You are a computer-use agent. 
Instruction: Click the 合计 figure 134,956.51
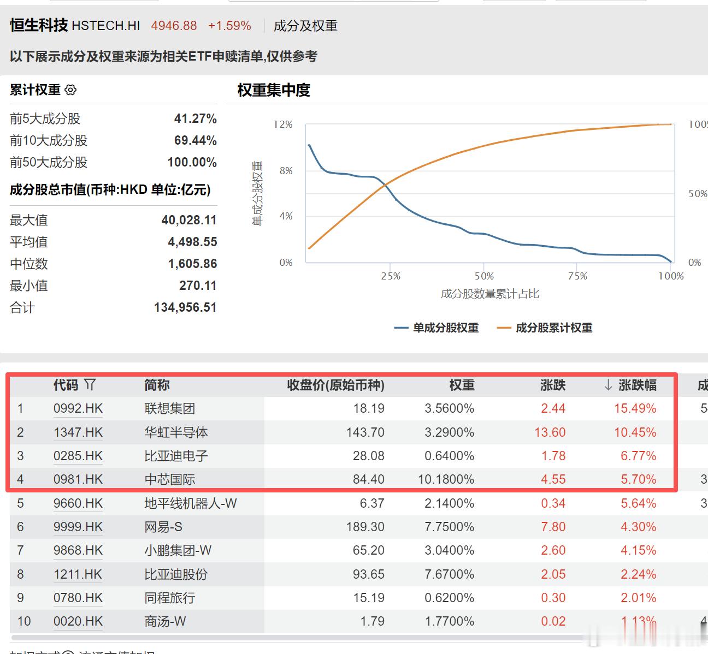coord(185,307)
